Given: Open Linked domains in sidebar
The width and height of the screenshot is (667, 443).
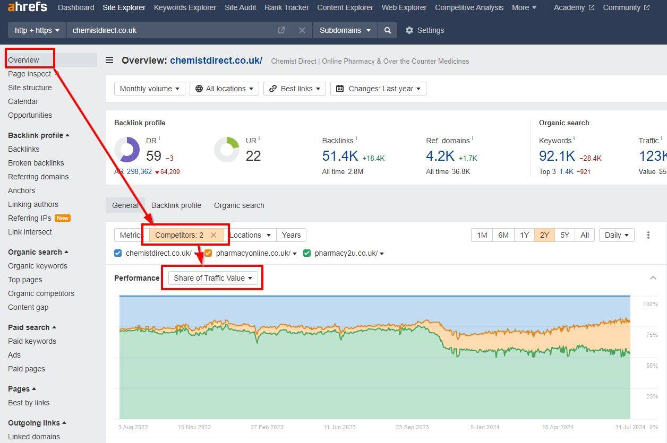Looking at the screenshot, I should (x=34, y=437).
